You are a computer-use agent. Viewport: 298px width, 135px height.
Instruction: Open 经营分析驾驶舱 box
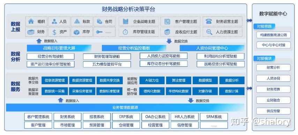coord(51,56)
